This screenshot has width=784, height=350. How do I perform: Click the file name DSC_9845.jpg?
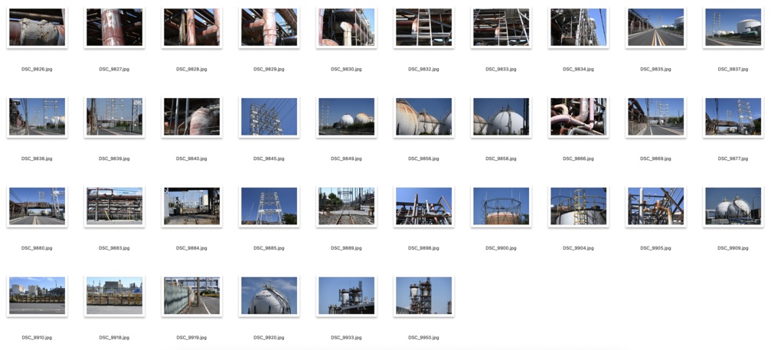point(269,159)
